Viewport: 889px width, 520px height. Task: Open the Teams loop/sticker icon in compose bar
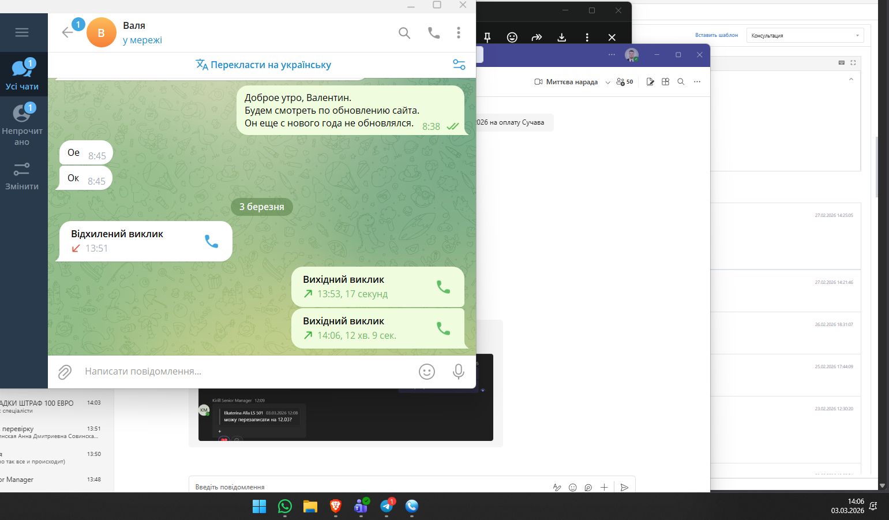pos(588,487)
